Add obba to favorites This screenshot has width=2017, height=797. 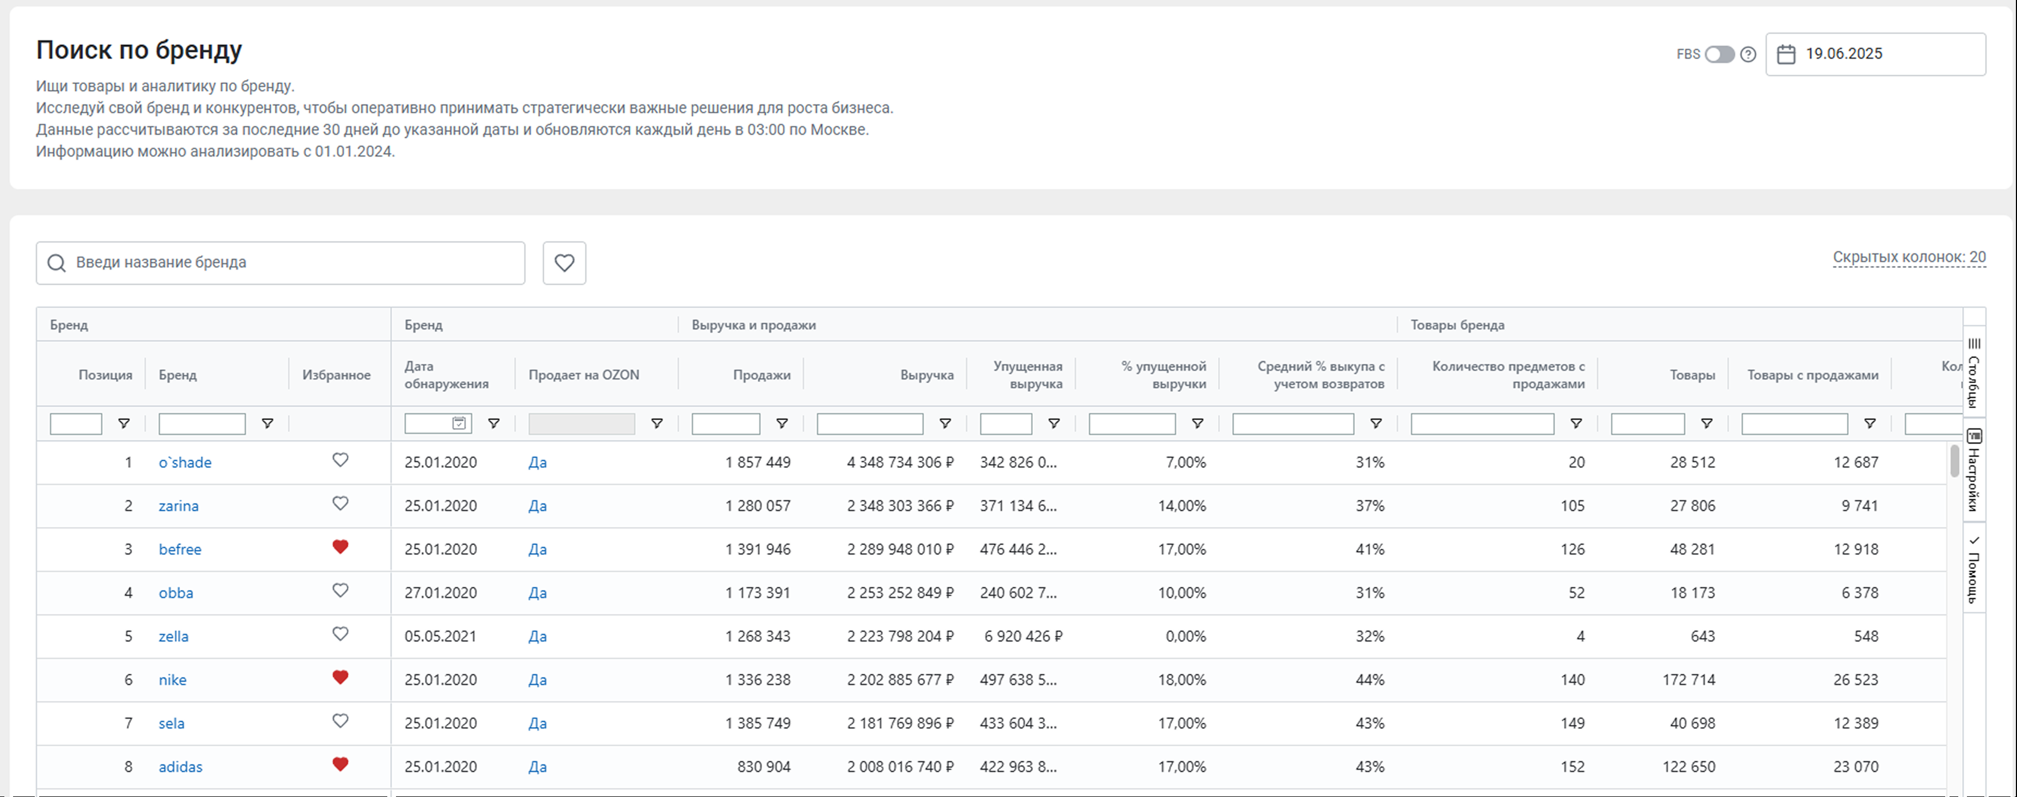pyautogui.click(x=340, y=590)
